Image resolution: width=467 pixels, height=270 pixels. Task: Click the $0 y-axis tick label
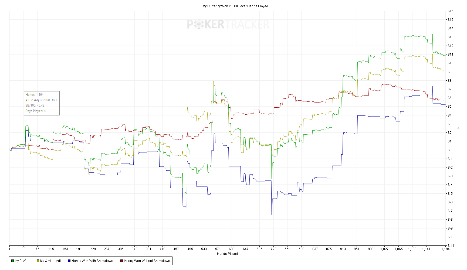click(450, 150)
